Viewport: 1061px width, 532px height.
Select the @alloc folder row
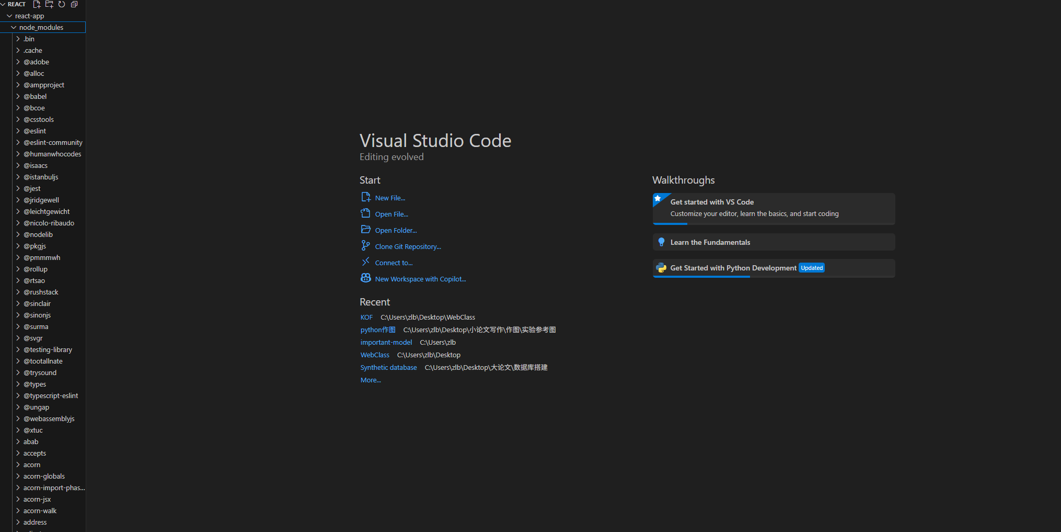pos(43,73)
